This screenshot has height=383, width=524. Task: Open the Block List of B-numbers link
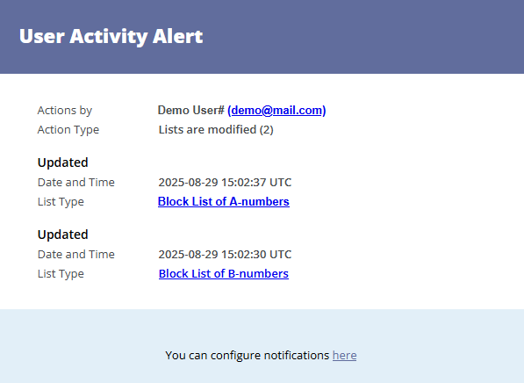[x=224, y=273]
